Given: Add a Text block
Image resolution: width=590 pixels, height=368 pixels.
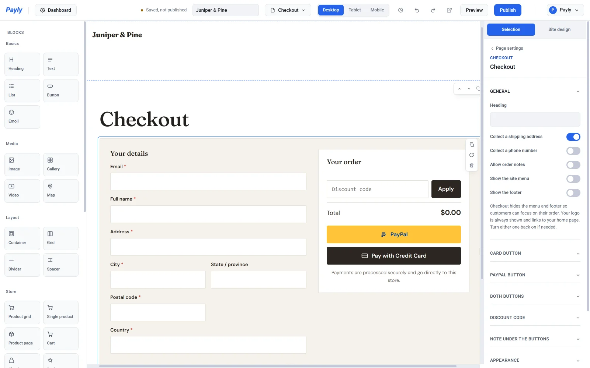Looking at the screenshot, I should click(61, 64).
